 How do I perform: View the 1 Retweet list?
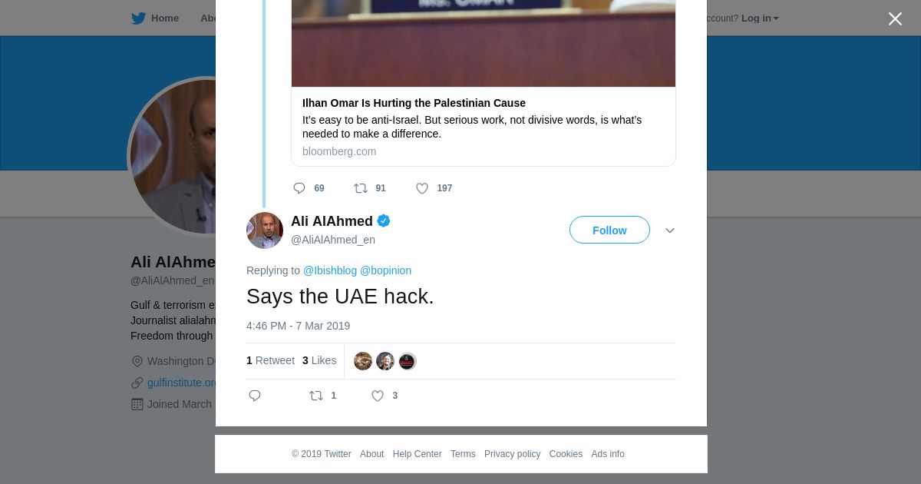coord(270,360)
